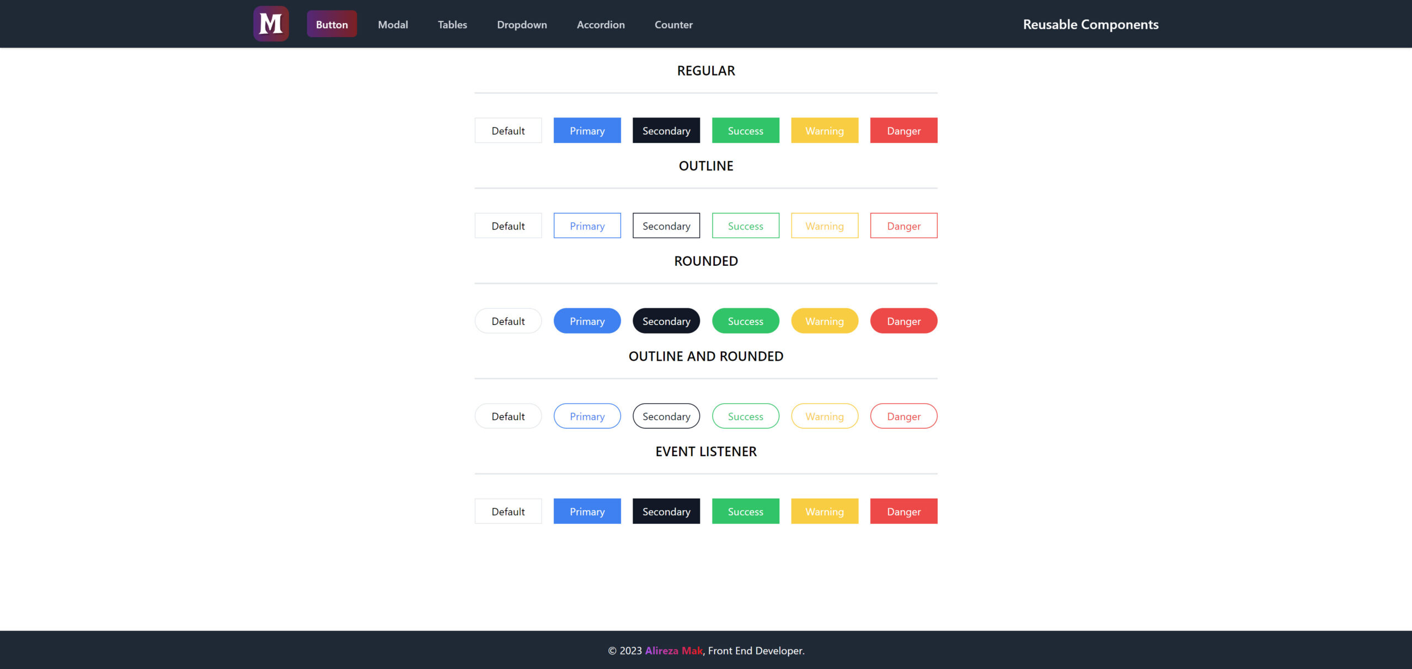Click the Event Listener Warning button
1412x669 pixels.
pyautogui.click(x=825, y=511)
